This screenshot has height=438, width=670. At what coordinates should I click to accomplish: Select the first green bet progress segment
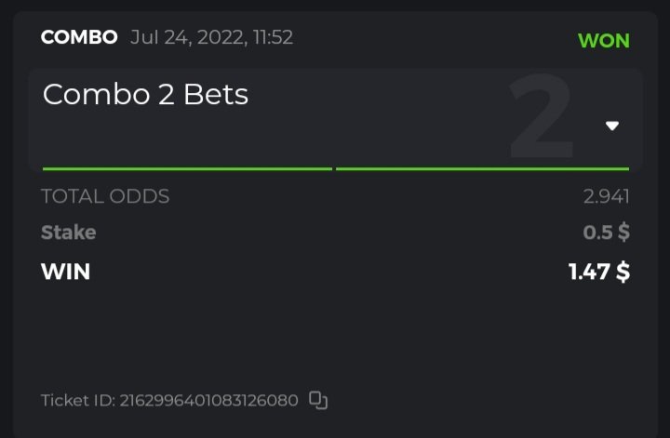click(187, 168)
